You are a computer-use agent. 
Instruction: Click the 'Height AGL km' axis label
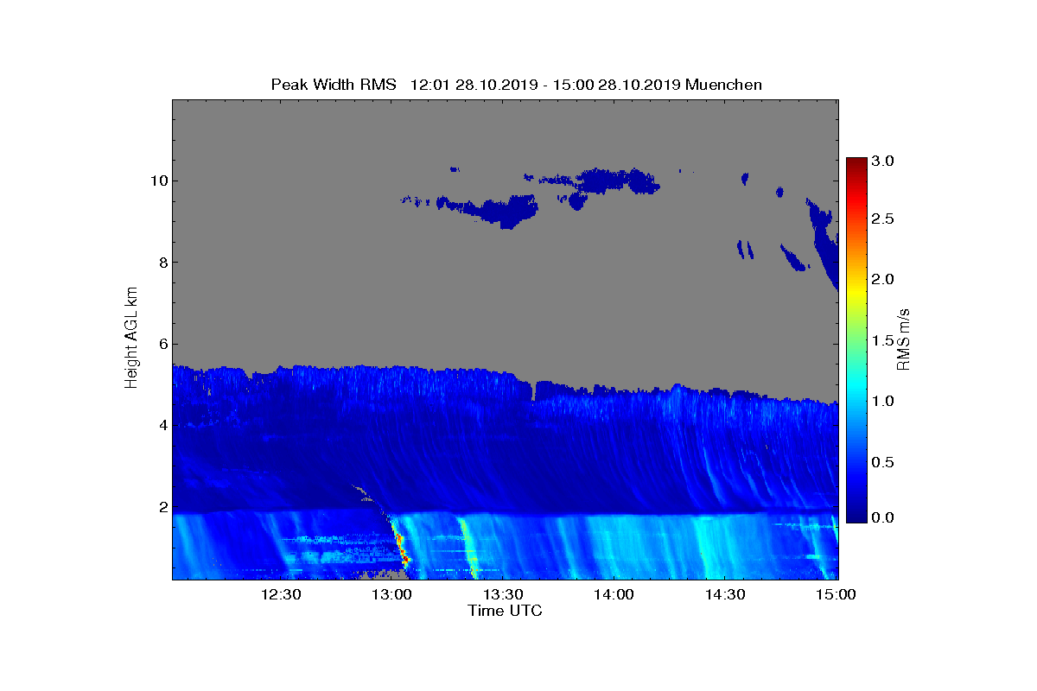point(131,339)
